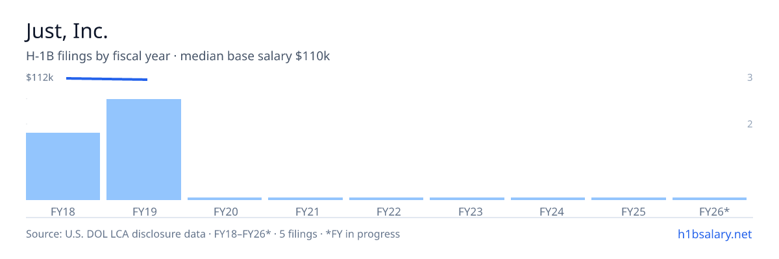
Task: Click the FY19 filings bar
Action: 143,150
